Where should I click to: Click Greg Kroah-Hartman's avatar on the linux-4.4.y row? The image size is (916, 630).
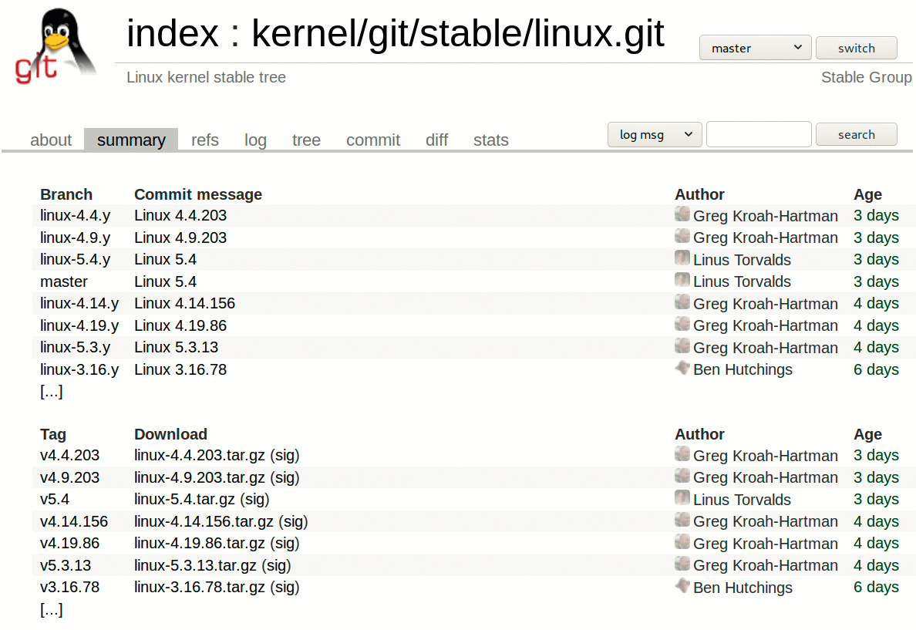pyautogui.click(x=682, y=214)
